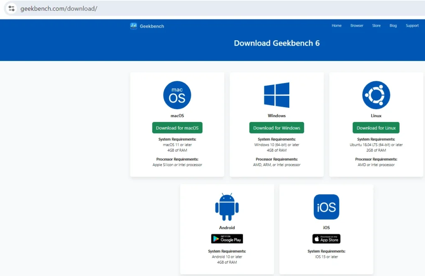Select the Browser navigation item
The image size is (425, 276).
(x=357, y=25)
